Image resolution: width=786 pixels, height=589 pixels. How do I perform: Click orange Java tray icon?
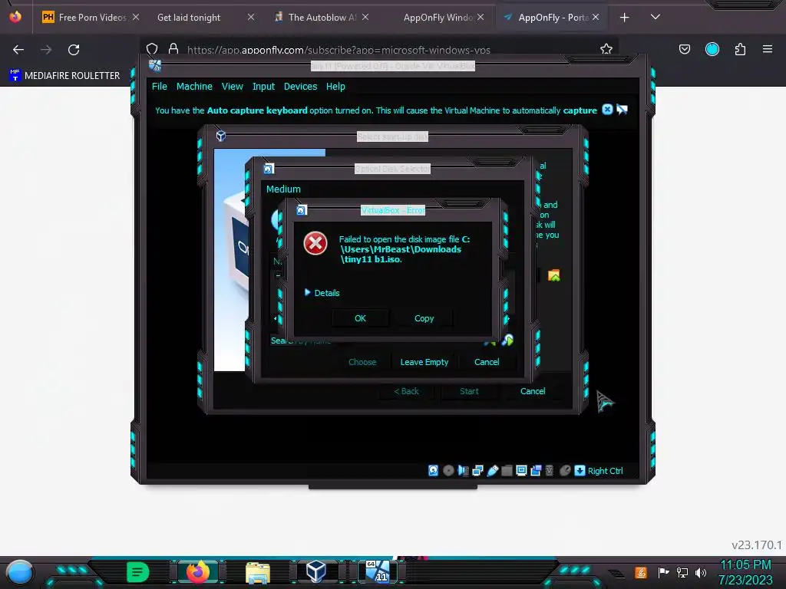pyautogui.click(x=640, y=572)
